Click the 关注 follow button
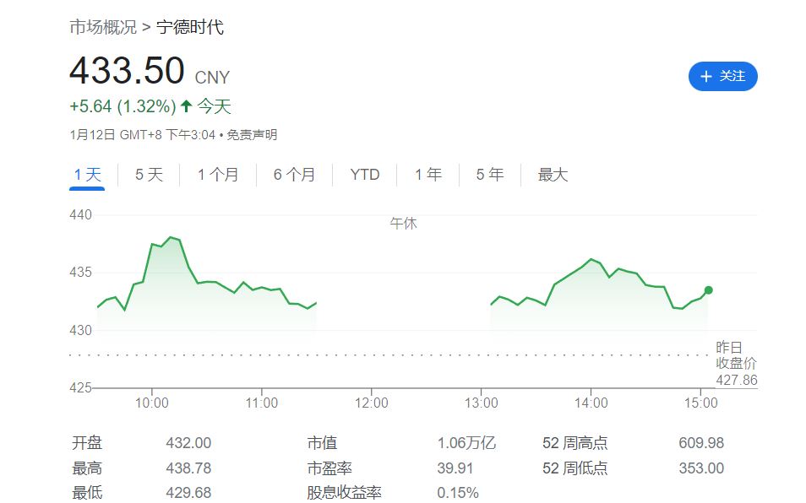 (x=722, y=77)
